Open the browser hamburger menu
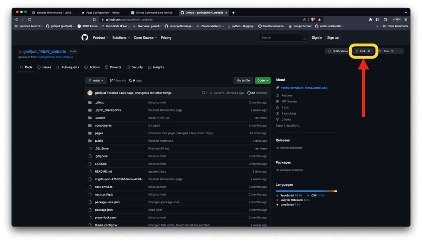The image size is (422, 242). click(405, 20)
